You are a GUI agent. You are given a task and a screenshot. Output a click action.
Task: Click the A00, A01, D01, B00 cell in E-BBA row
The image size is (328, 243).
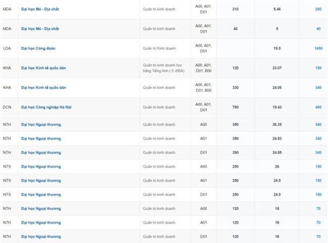coord(204,68)
